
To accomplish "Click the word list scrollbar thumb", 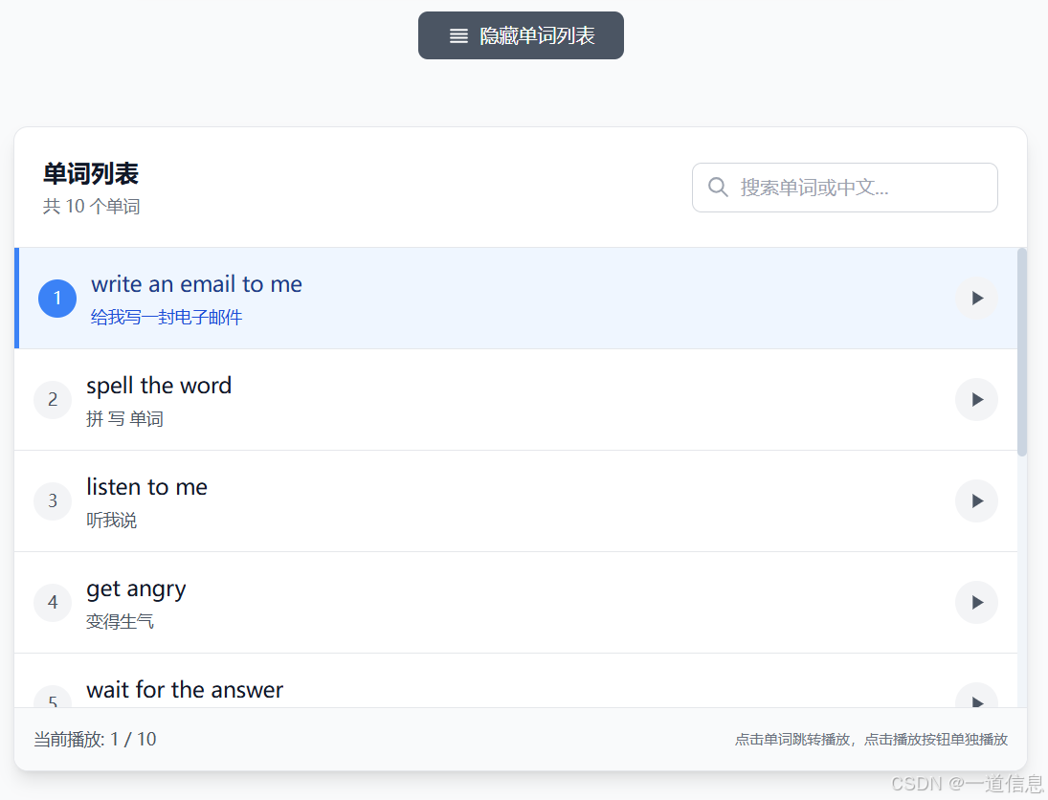I will (x=1022, y=352).
